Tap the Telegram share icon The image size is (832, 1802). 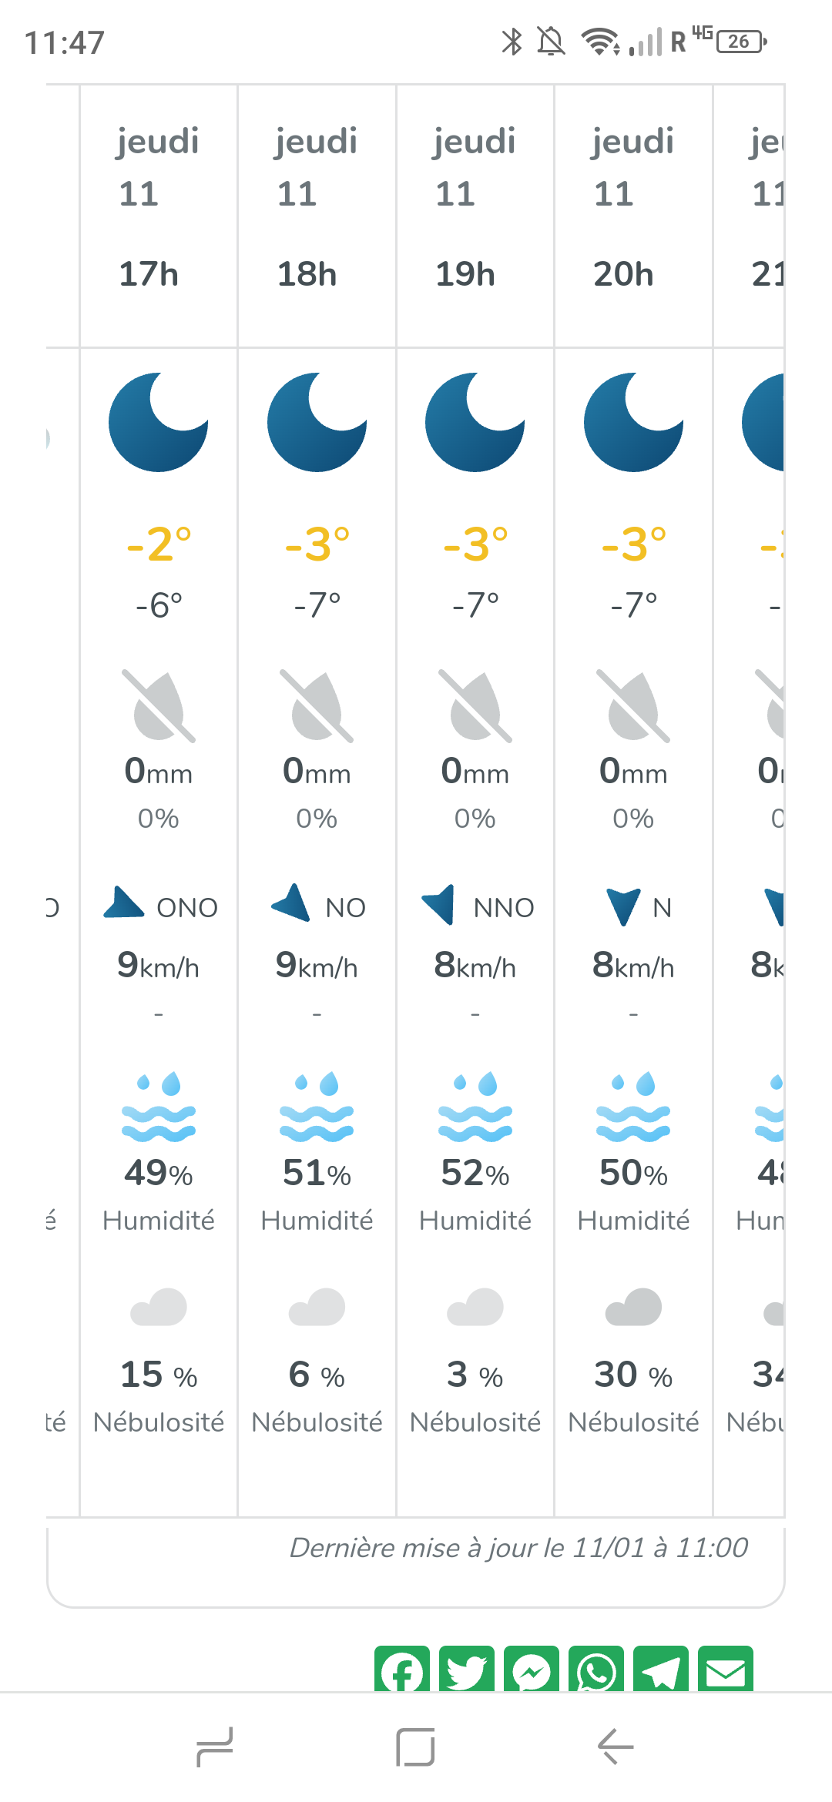click(661, 1670)
